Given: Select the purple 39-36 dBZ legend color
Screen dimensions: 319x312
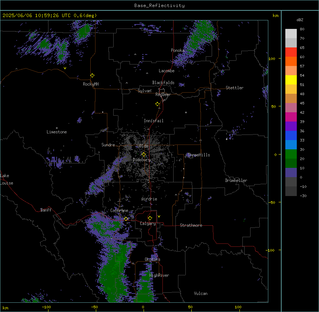Looking at the screenshot, I should 291,126.
